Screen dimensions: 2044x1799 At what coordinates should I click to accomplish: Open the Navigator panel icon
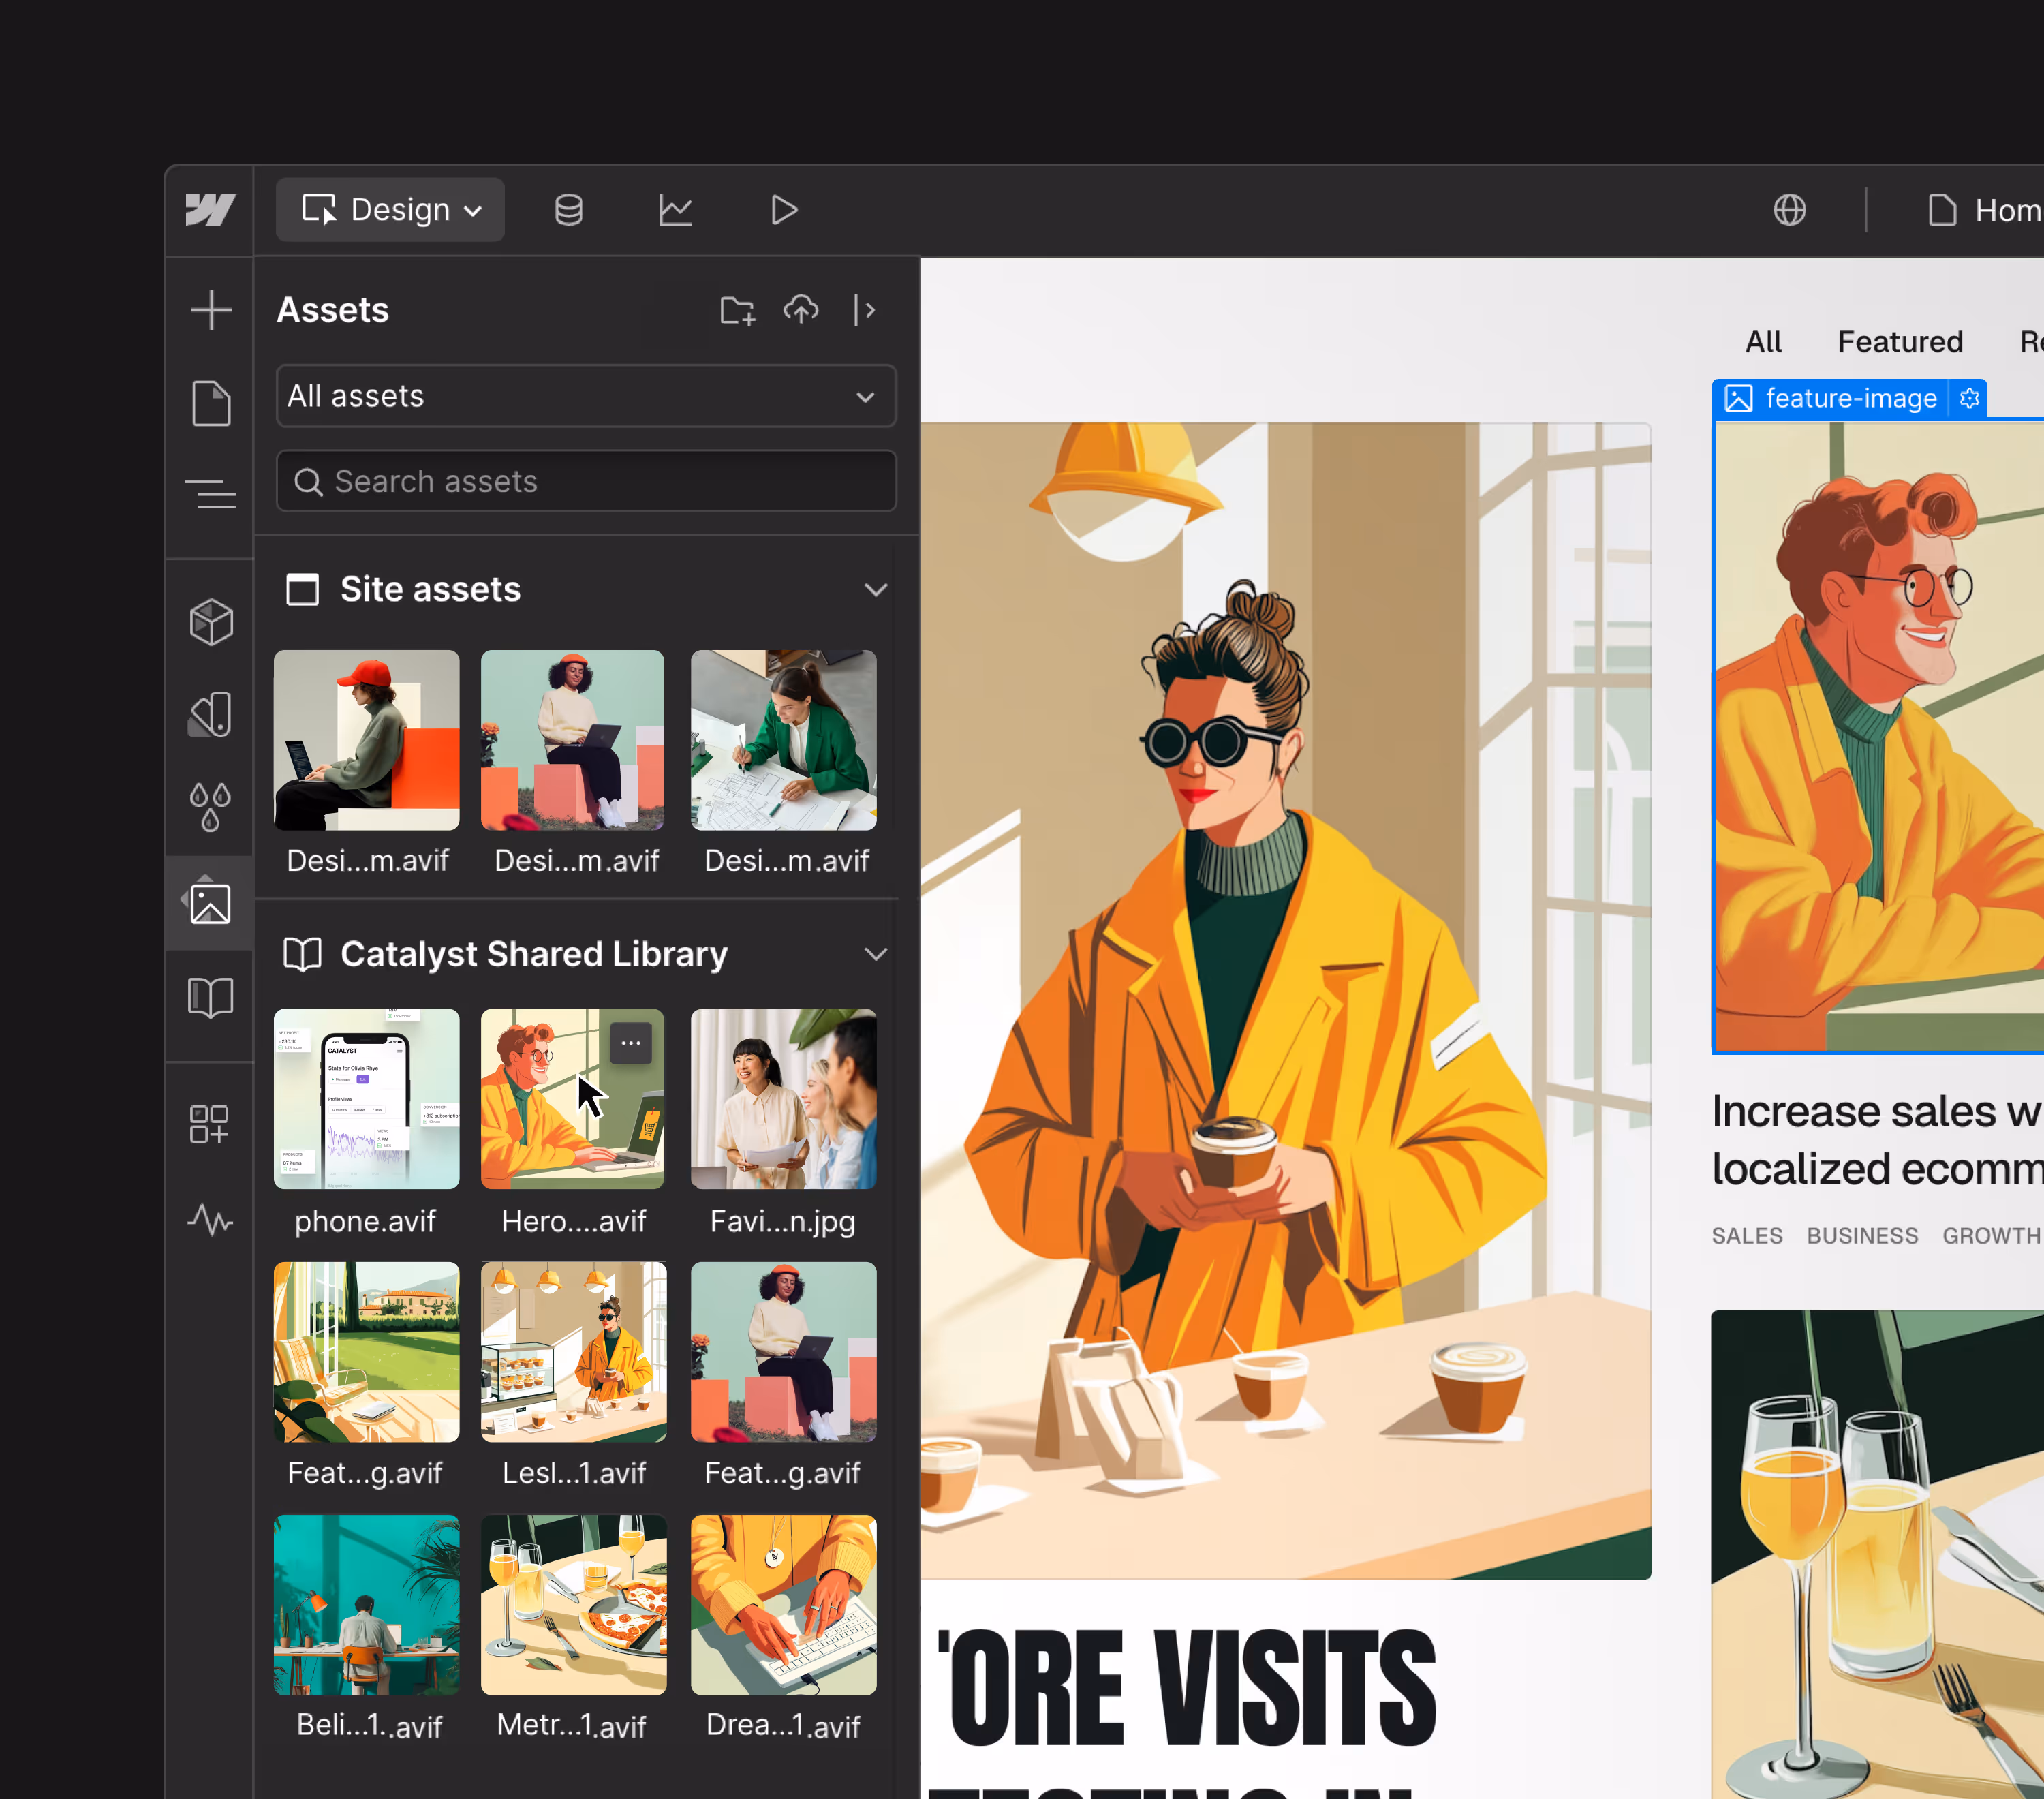tap(211, 494)
